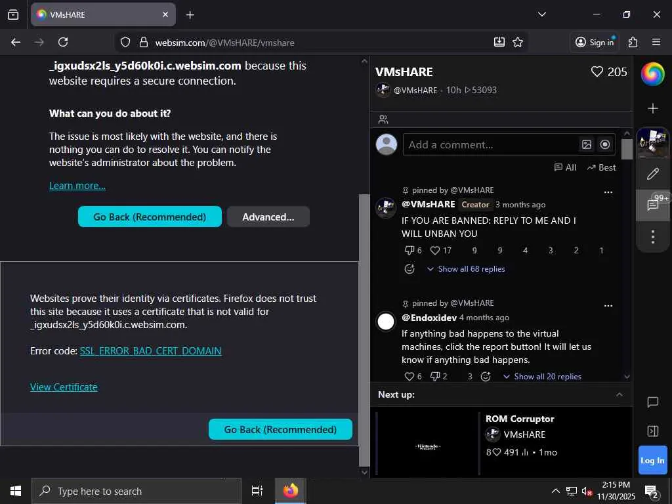Open the View Certificate link
Image resolution: width=672 pixels, height=504 pixels.
(x=64, y=387)
